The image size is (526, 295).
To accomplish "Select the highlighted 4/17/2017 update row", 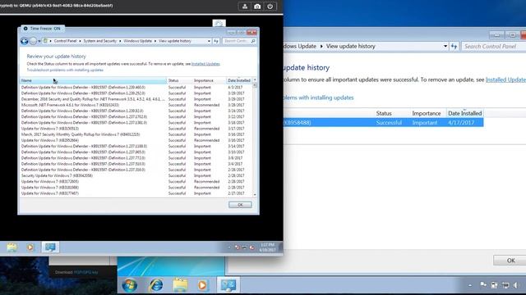I will point(384,122).
